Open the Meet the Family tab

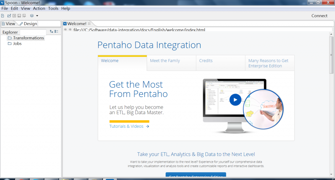coord(171,63)
